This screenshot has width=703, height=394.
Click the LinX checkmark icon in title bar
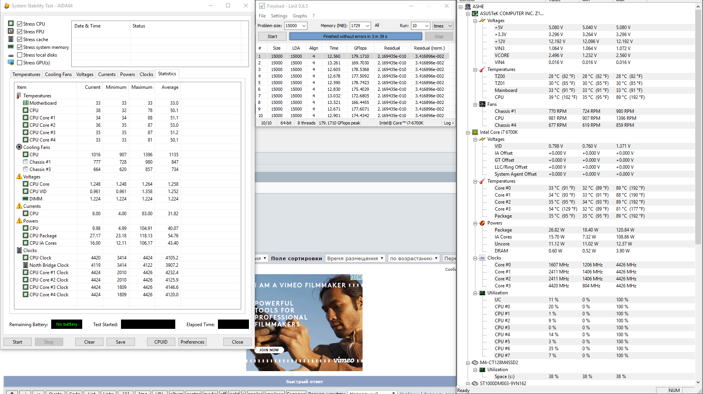click(262, 6)
